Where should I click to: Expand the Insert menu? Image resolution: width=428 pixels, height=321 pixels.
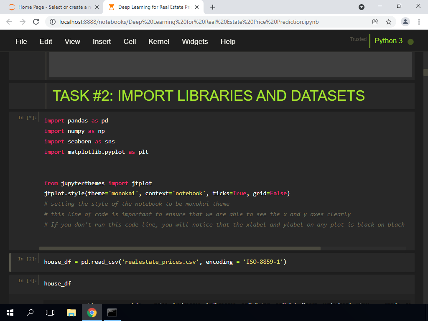[x=102, y=41]
